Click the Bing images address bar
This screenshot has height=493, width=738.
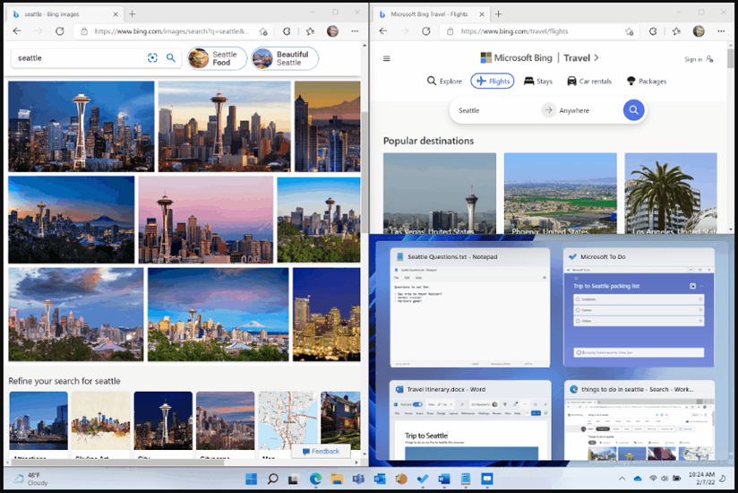pos(172,31)
